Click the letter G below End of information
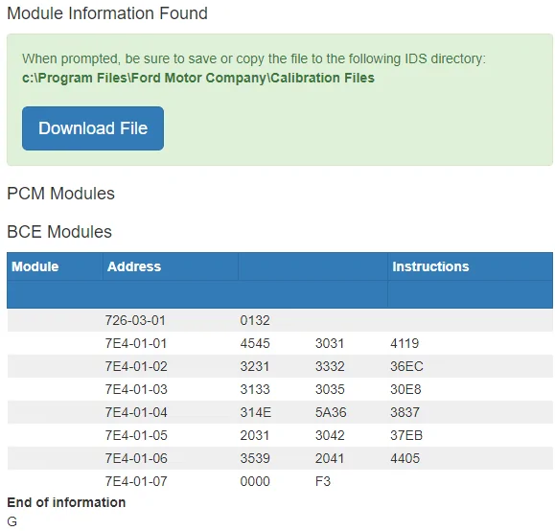This screenshot has width=555, height=531. click(x=12, y=521)
